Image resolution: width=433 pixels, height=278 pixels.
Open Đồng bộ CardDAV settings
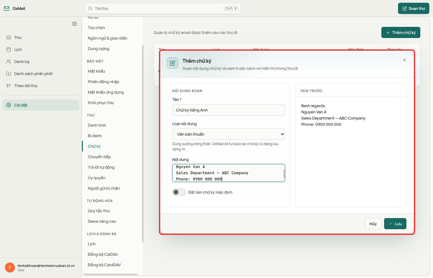[105, 265]
